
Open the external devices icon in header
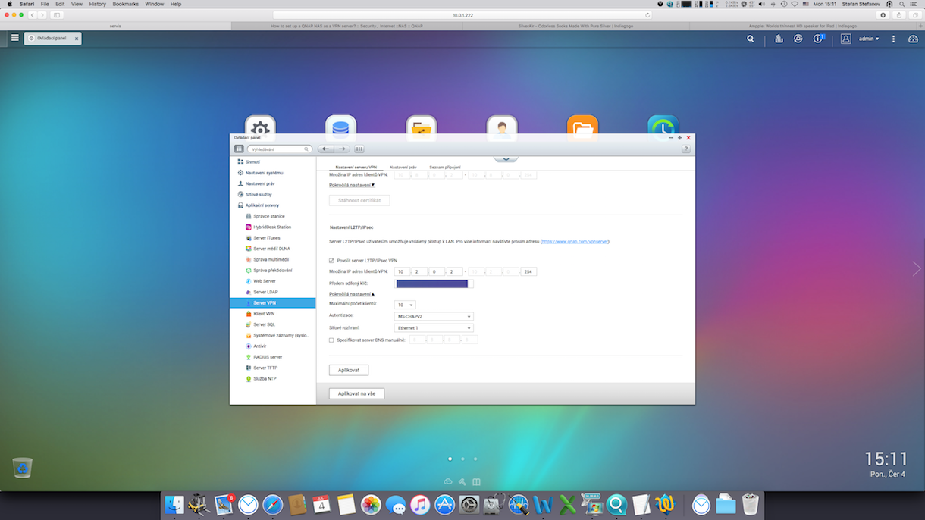coord(779,39)
